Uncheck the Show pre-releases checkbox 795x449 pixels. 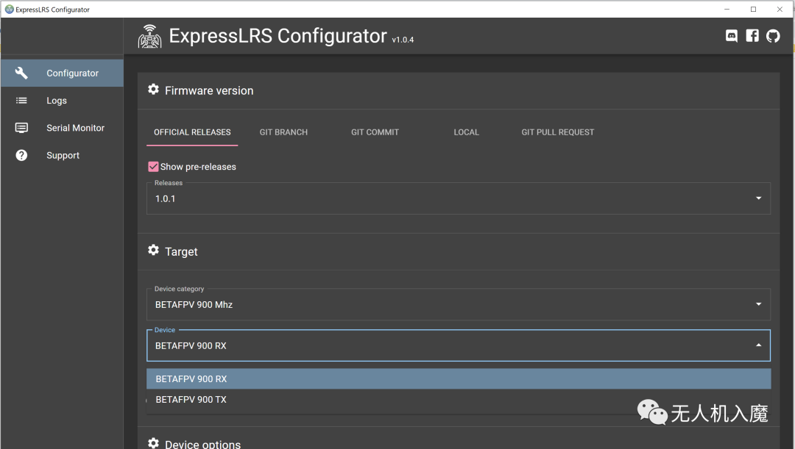[153, 167]
